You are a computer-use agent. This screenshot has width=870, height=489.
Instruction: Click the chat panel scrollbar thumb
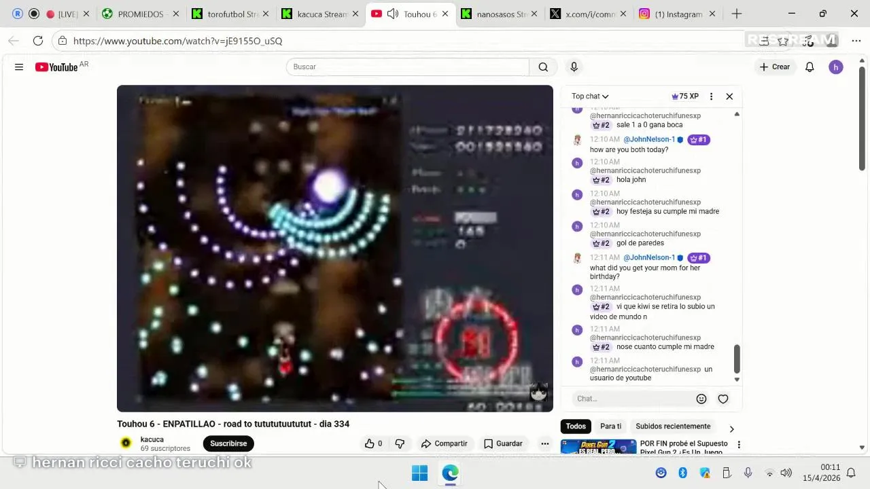(x=737, y=359)
